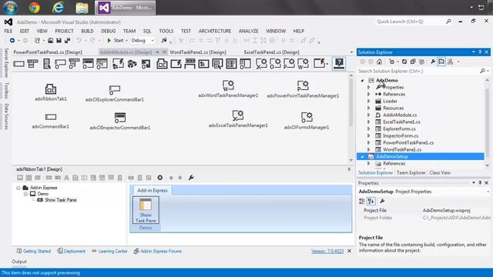Click the Save All toolbar icon
The height and width of the screenshot is (277, 493).
click(67, 41)
